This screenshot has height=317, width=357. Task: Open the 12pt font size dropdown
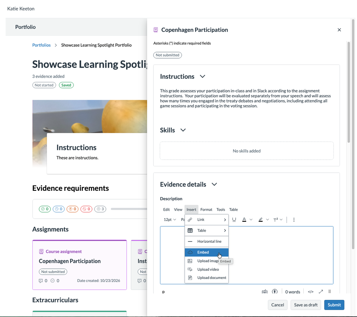pos(170,220)
